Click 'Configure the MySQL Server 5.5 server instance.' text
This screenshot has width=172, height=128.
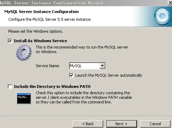(50, 19)
